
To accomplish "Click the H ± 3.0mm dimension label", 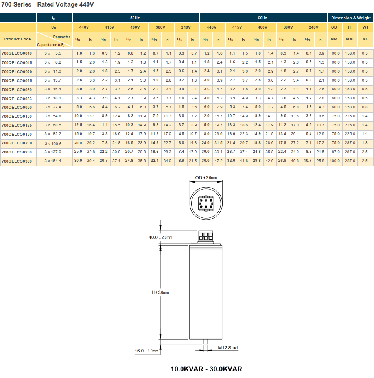I will coord(160,292).
